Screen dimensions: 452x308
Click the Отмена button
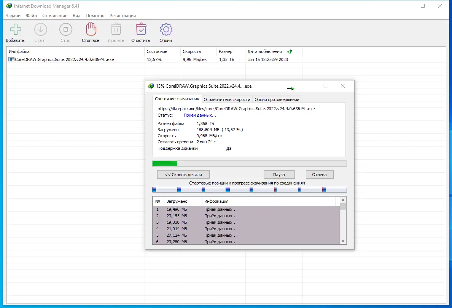point(319,175)
